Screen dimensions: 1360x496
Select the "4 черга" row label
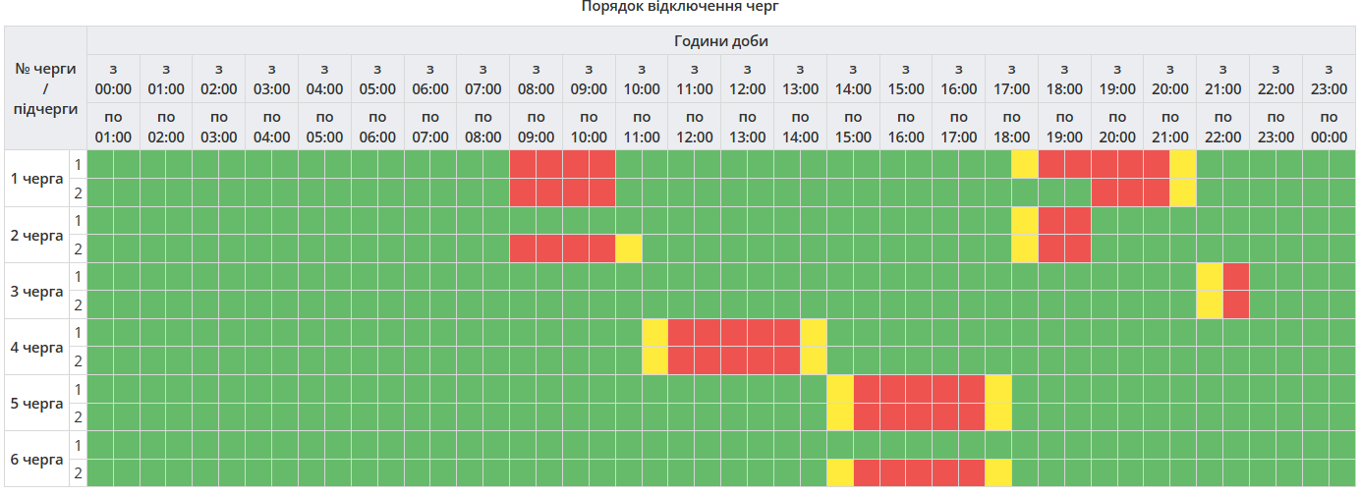point(36,347)
